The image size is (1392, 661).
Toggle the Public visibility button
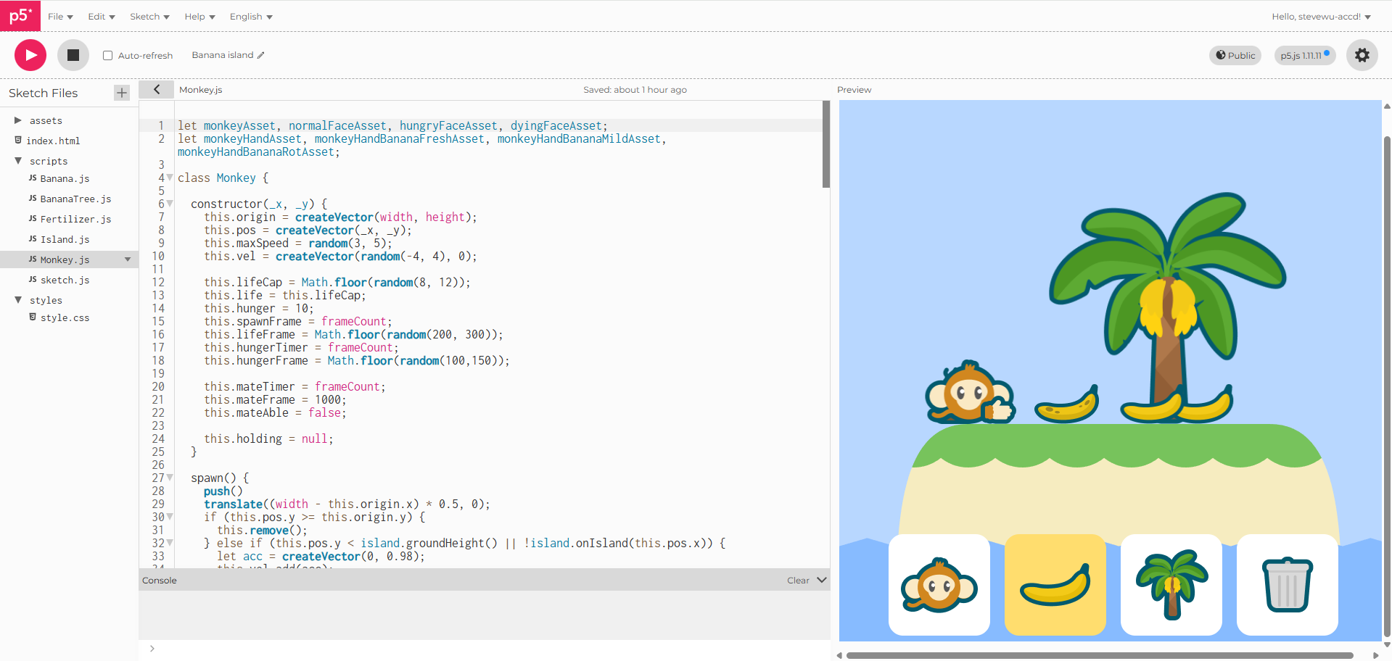pos(1235,55)
